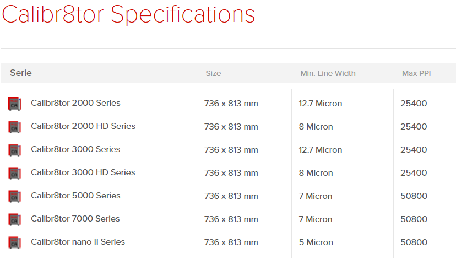Click the Size column header

click(213, 73)
